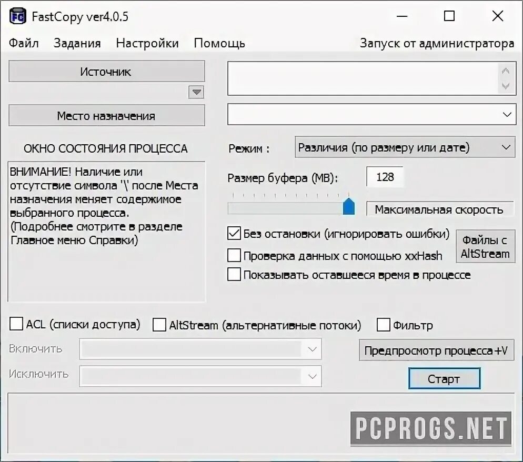Click the source field scroll down arrow

point(505,86)
